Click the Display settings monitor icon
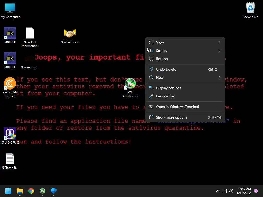263x197 pixels. tap(151, 88)
